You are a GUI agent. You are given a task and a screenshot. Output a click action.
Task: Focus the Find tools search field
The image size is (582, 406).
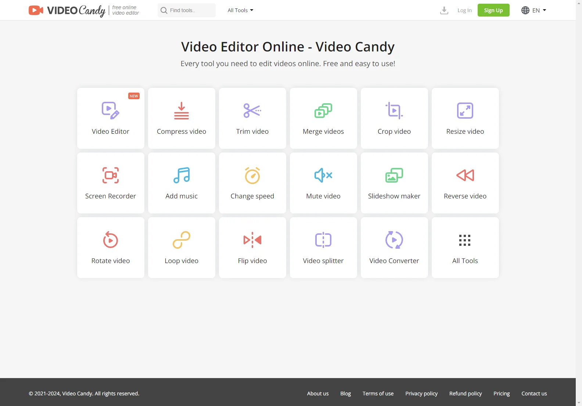(x=187, y=10)
